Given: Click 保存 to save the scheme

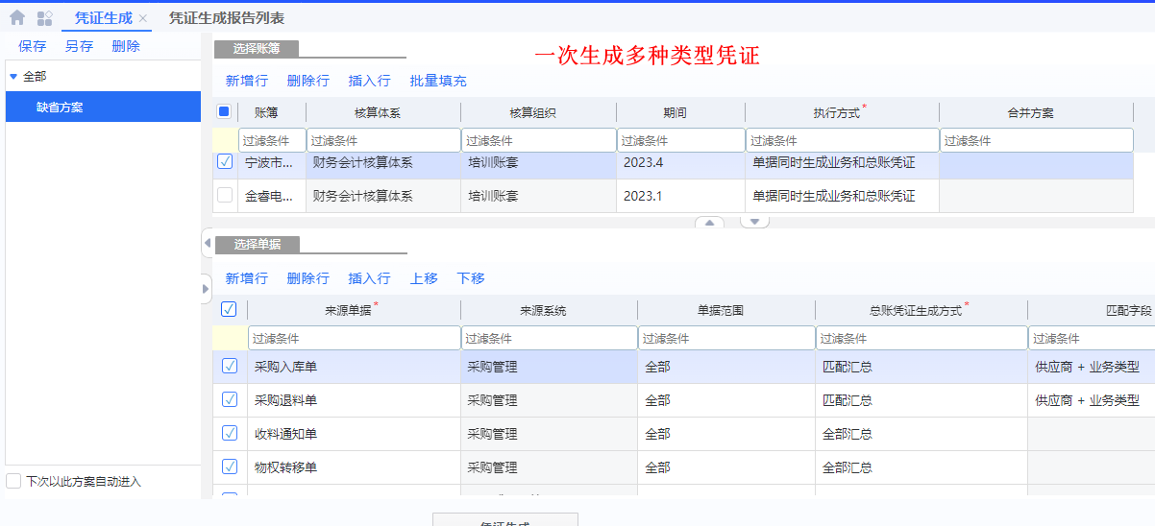Looking at the screenshot, I should [x=32, y=46].
